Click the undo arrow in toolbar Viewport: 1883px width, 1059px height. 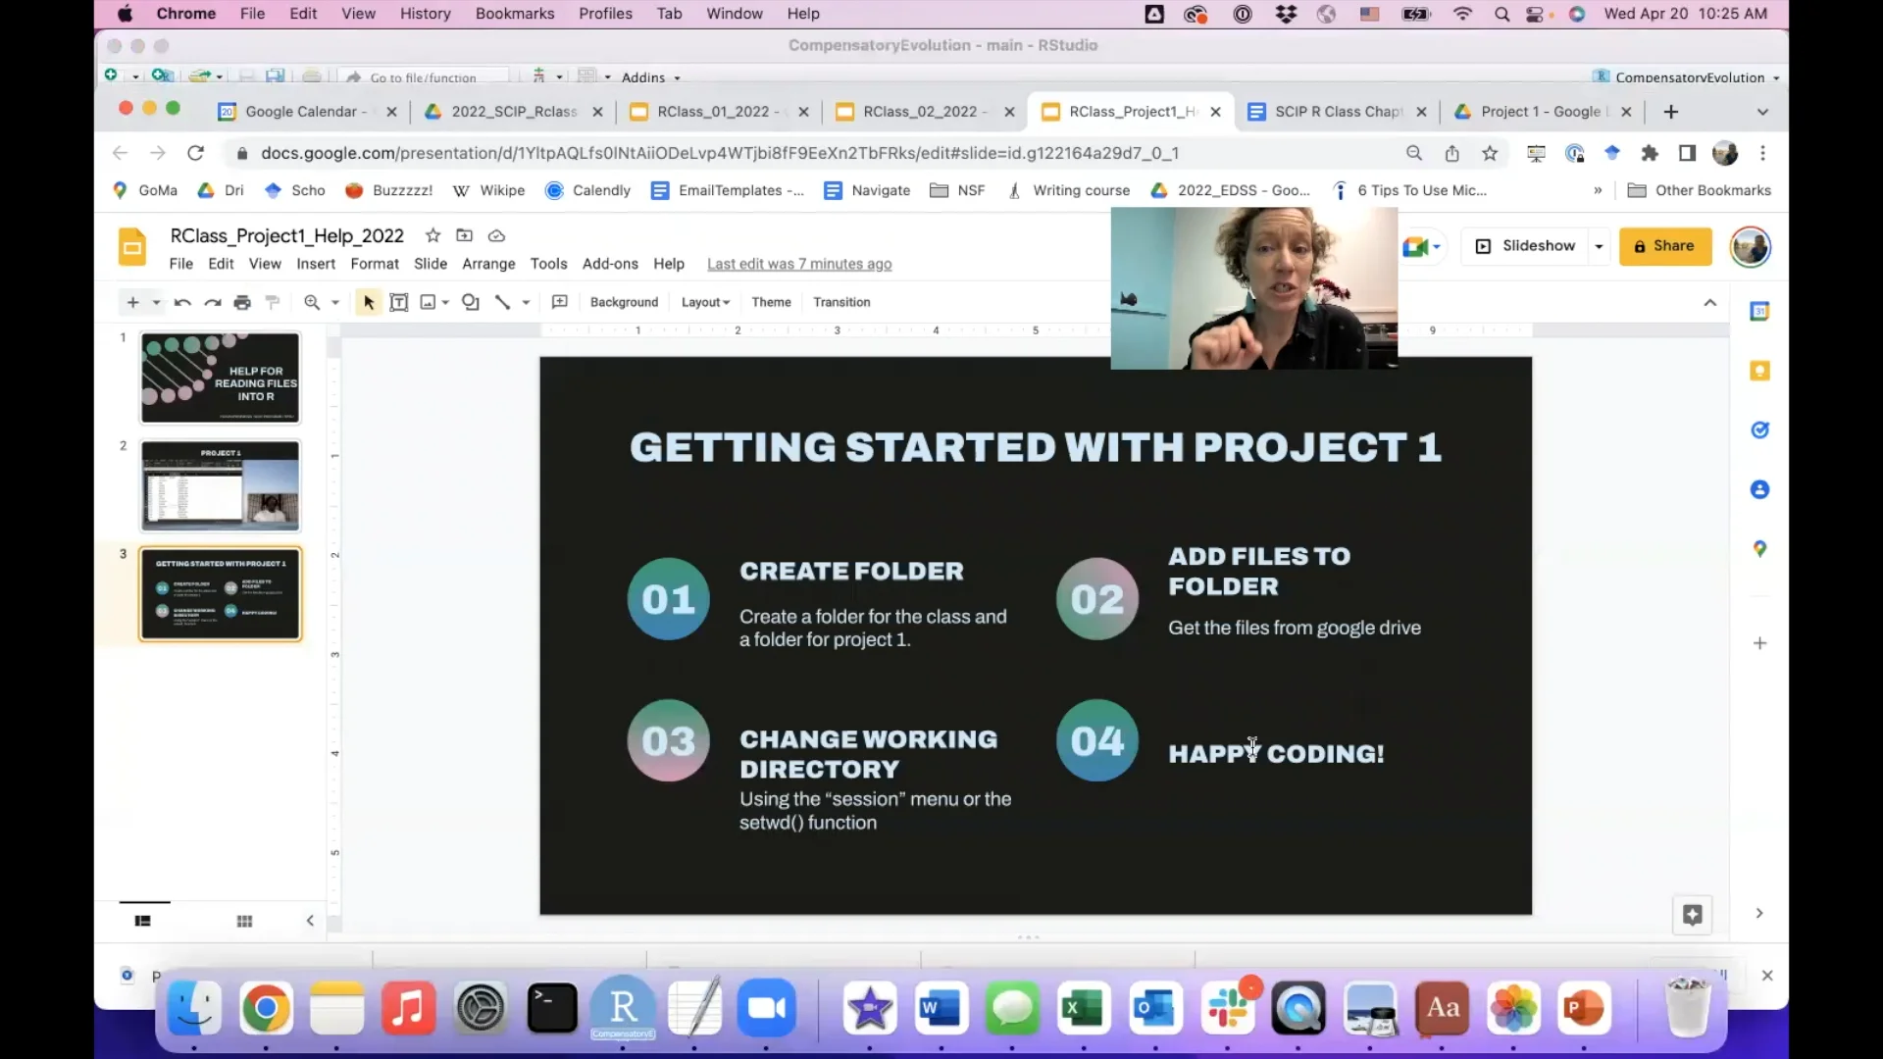[x=181, y=302]
